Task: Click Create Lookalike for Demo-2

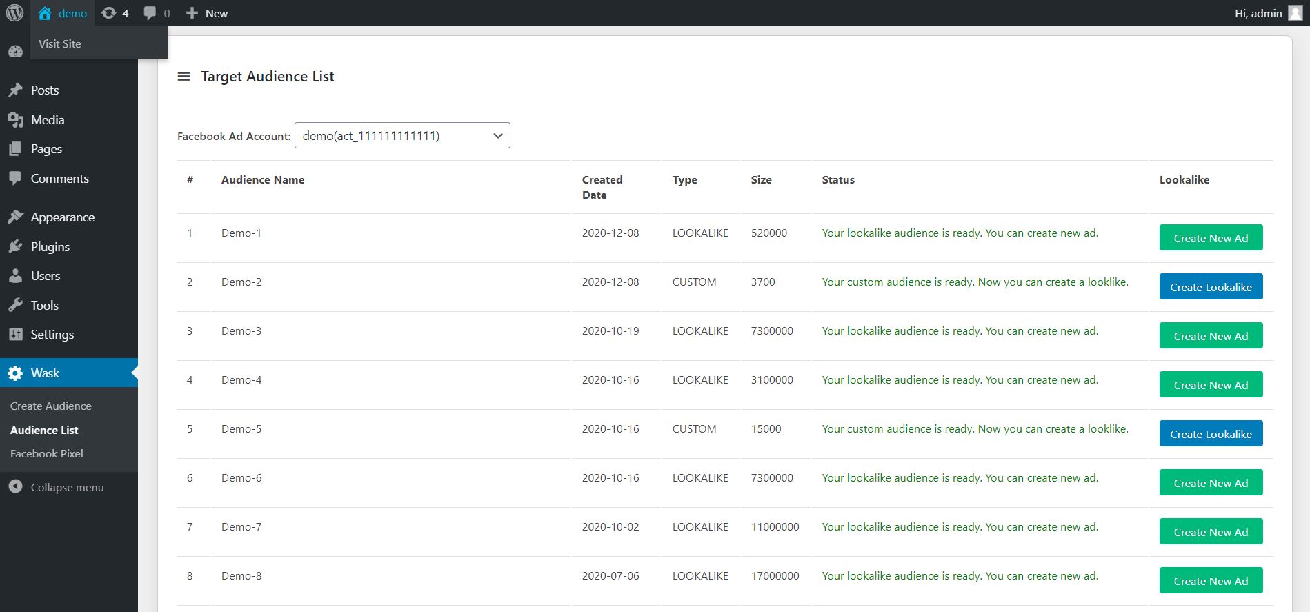Action: point(1211,287)
